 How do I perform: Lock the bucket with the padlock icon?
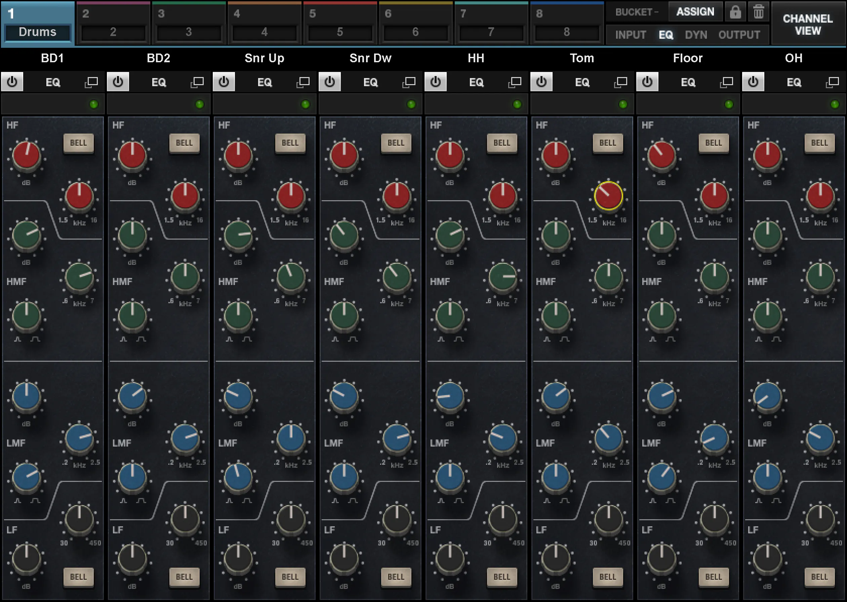[x=735, y=12]
